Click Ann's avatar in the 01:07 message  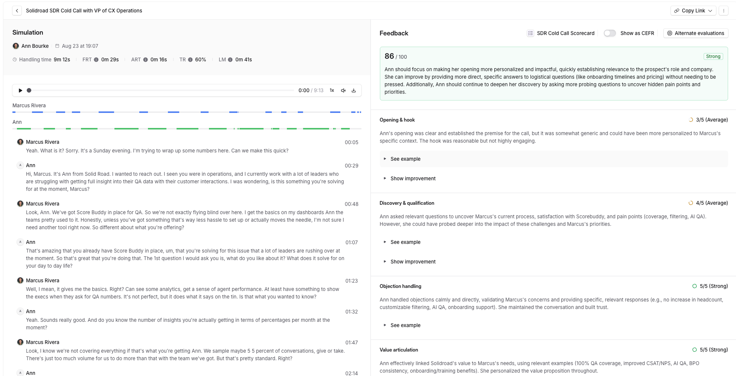coord(20,242)
